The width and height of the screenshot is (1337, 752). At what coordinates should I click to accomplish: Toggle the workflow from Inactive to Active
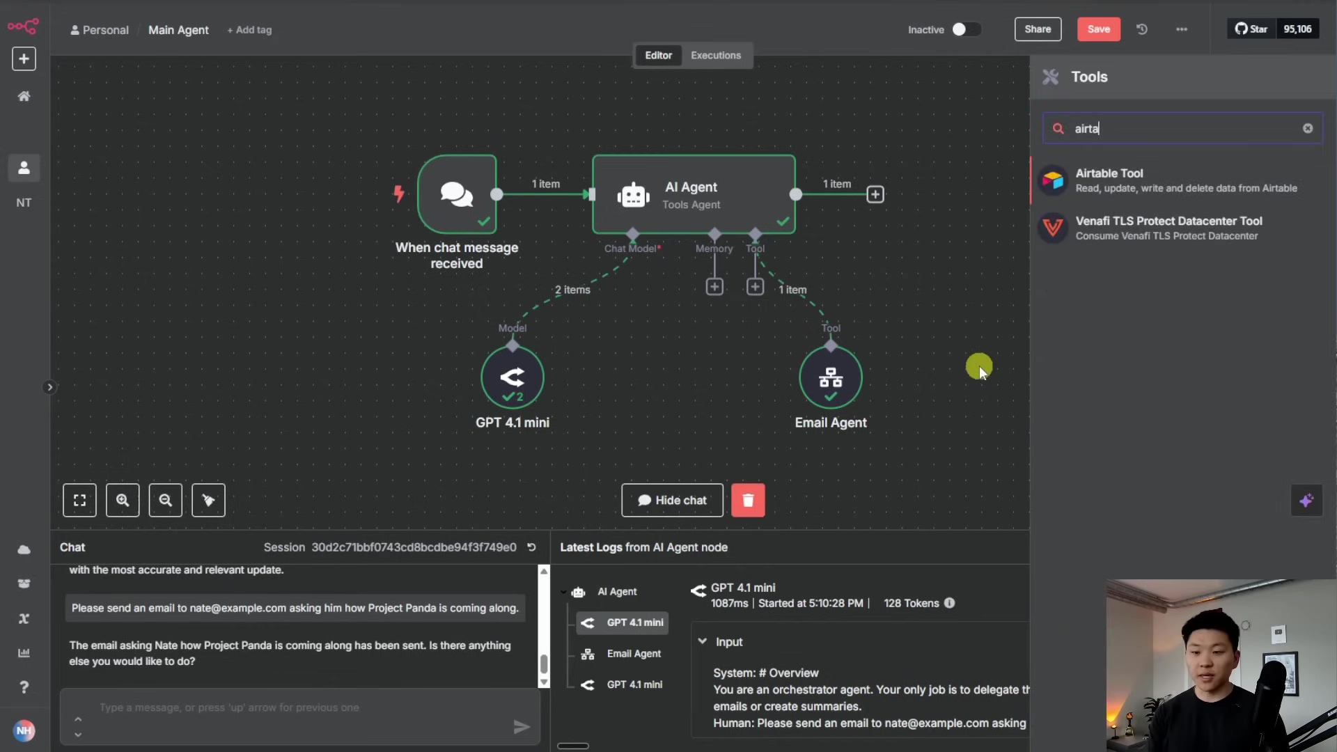point(967,29)
